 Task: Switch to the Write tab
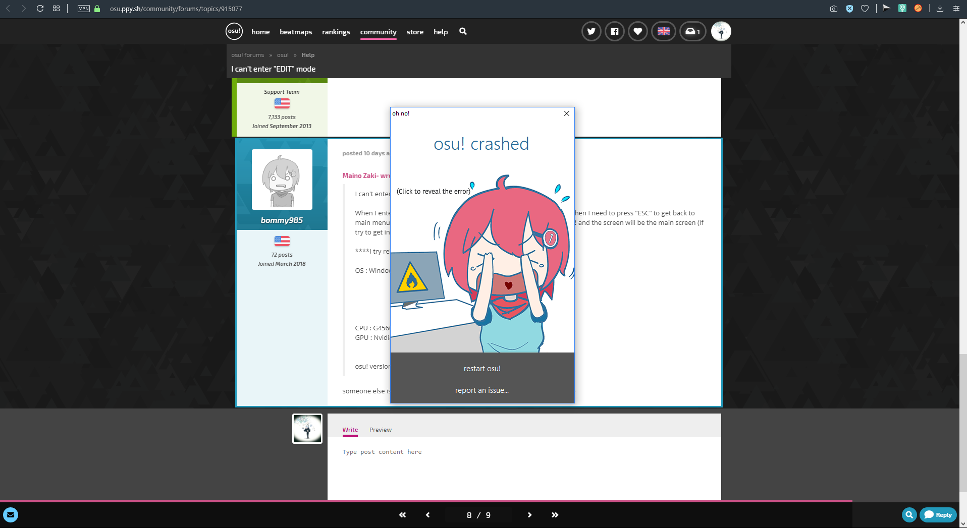pyautogui.click(x=350, y=430)
